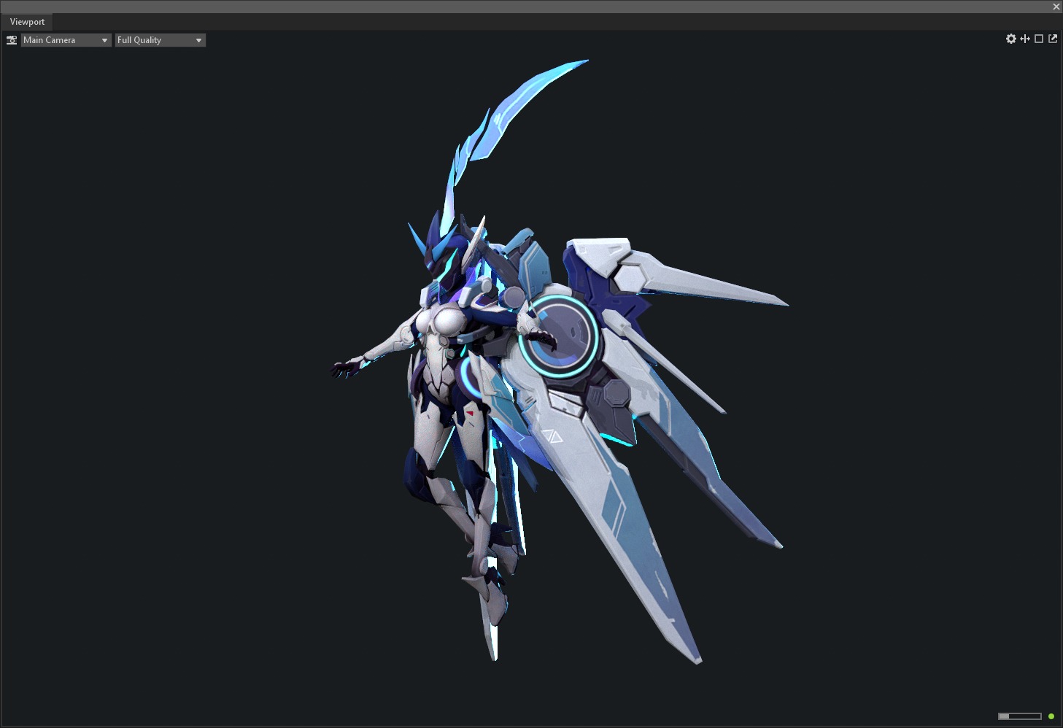Image resolution: width=1063 pixels, height=728 pixels.
Task: Open the Full Quality dropdown
Action: pyautogui.click(x=161, y=40)
